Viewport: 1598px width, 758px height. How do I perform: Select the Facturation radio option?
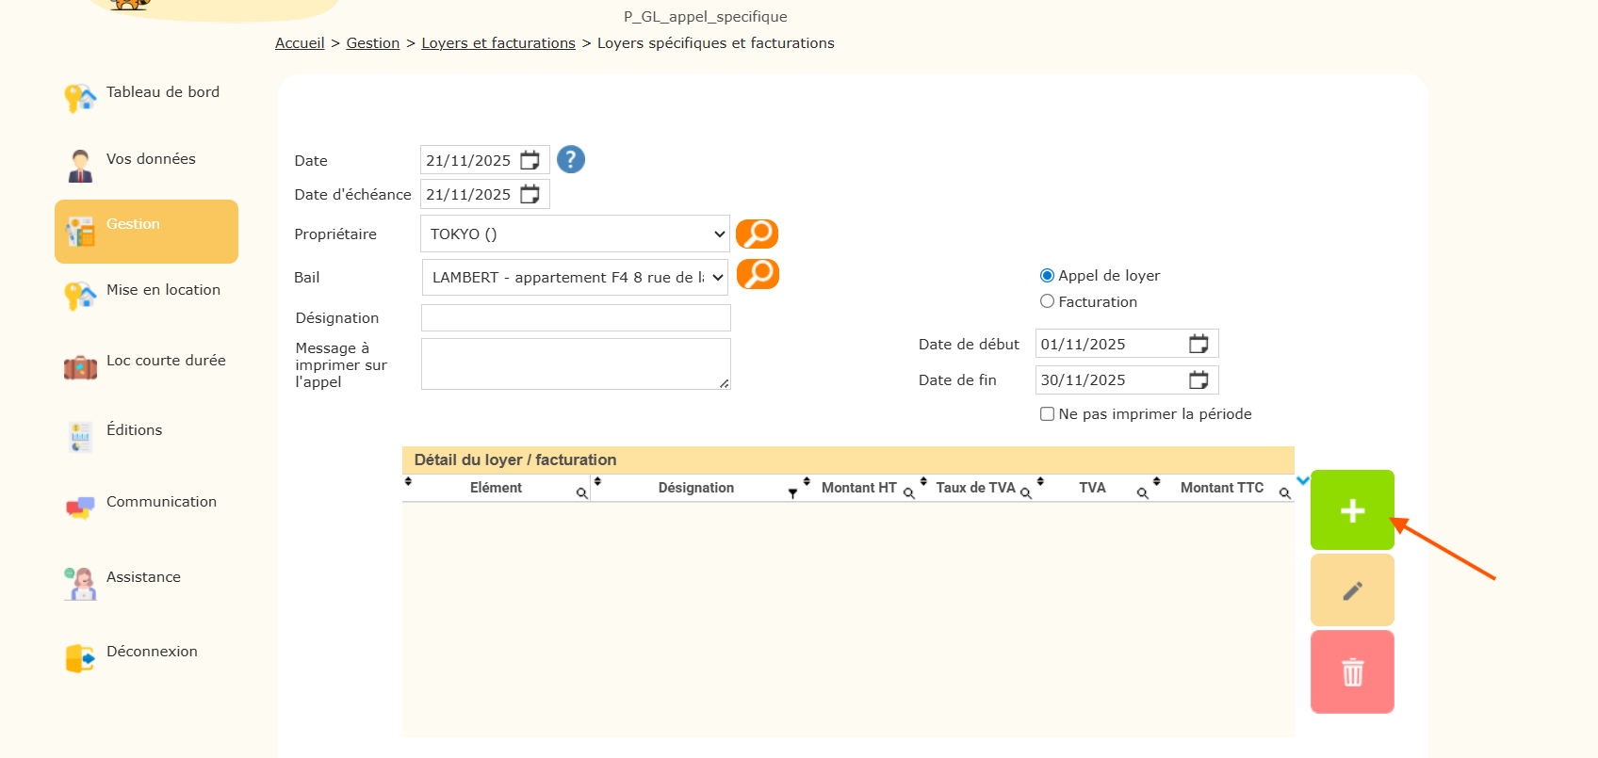1047,301
